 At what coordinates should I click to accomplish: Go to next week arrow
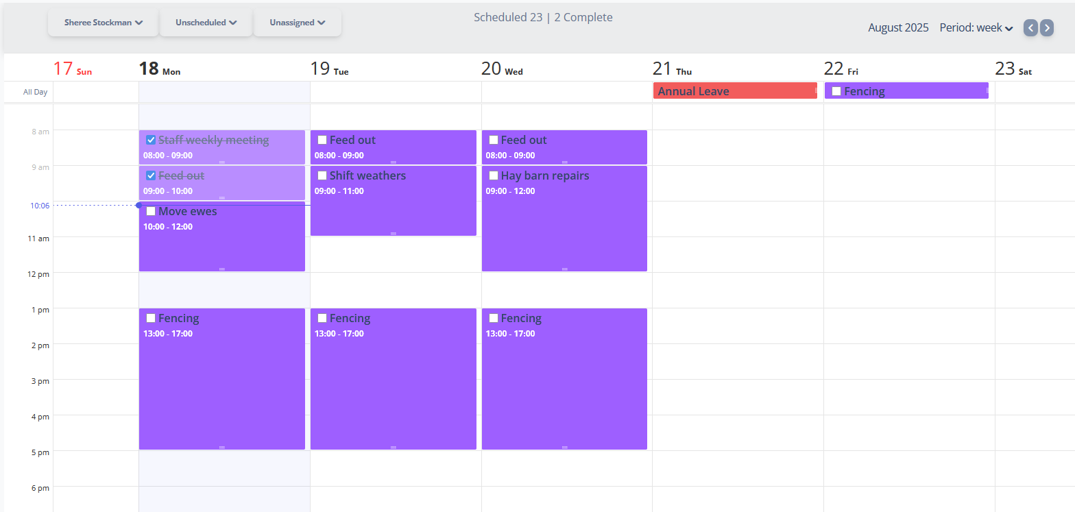coord(1047,27)
